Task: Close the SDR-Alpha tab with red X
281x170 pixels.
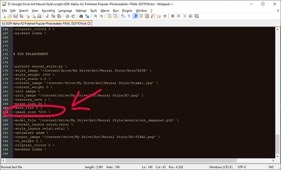Action: tap(89, 24)
